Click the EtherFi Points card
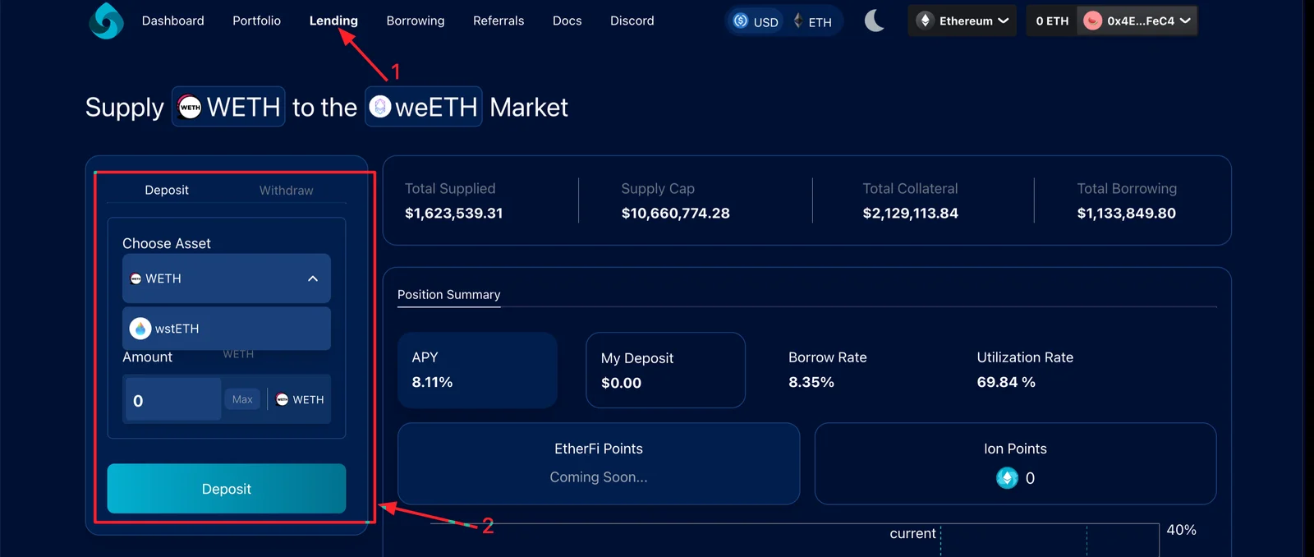1314x557 pixels. click(599, 463)
